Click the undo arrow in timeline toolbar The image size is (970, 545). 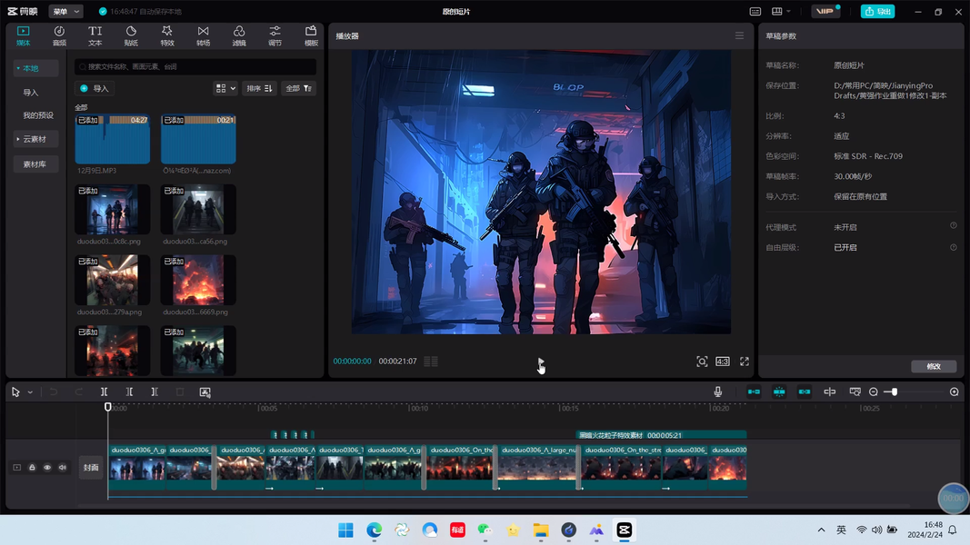click(x=54, y=391)
